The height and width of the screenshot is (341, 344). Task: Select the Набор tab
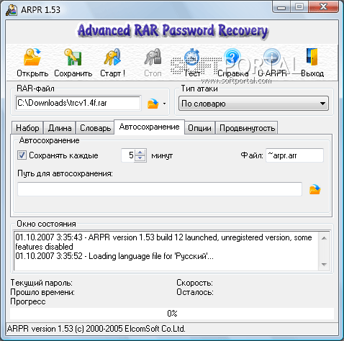coord(27,128)
